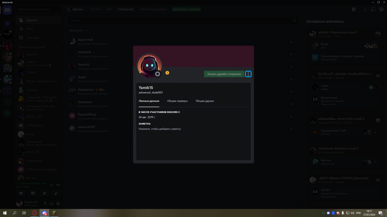The width and height of the screenshot is (387, 217).
Task: Open 'Магазин' in the left sidebar
Action: [39, 38]
